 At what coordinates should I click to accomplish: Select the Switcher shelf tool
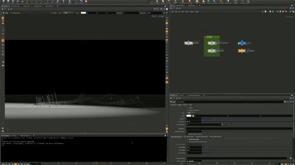pos(248,2)
